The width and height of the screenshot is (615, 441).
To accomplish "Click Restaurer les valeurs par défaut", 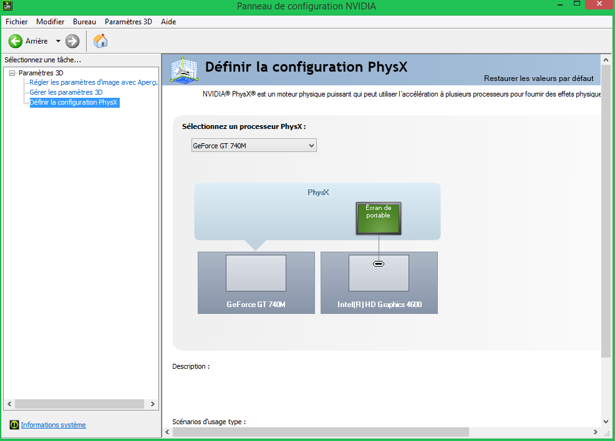I will pyautogui.click(x=538, y=78).
